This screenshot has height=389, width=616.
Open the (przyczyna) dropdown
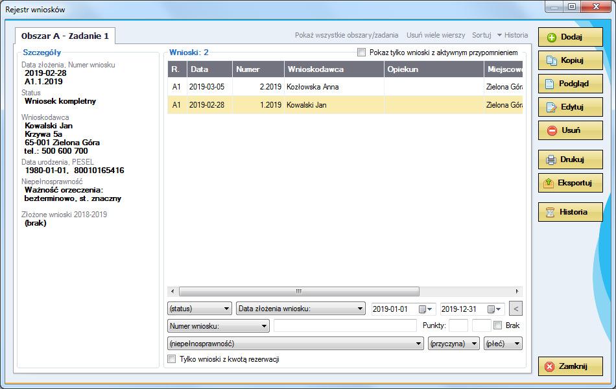click(454, 344)
